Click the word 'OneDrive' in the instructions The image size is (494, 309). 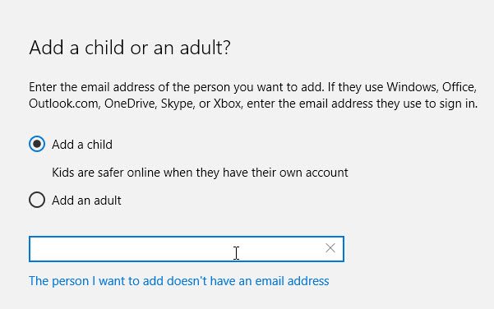[x=131, y=104]
